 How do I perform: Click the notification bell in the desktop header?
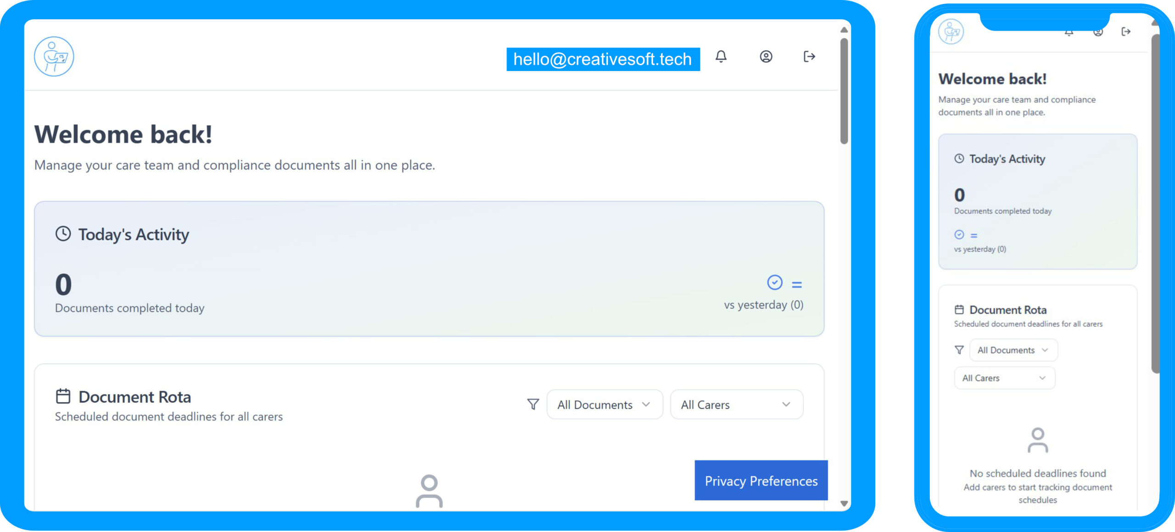(x=721, y=56)
